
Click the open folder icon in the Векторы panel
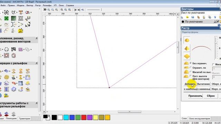pos(187,17)
